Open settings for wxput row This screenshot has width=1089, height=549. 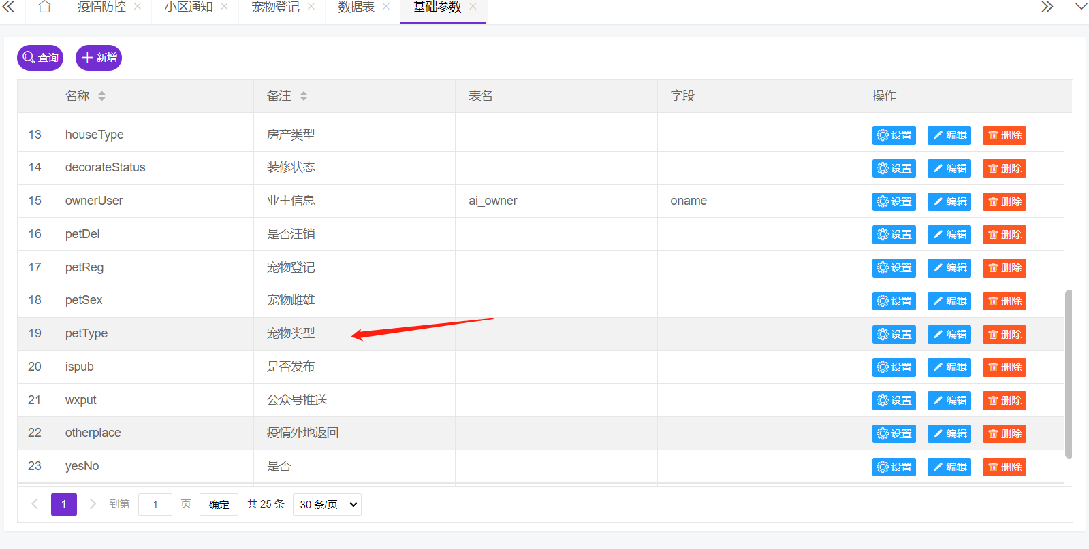[x=894, y=401]
